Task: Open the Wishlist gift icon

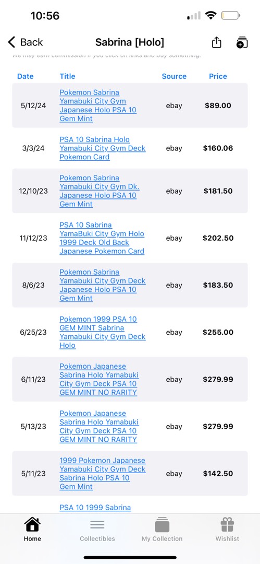Action: [x=227, y=524]
